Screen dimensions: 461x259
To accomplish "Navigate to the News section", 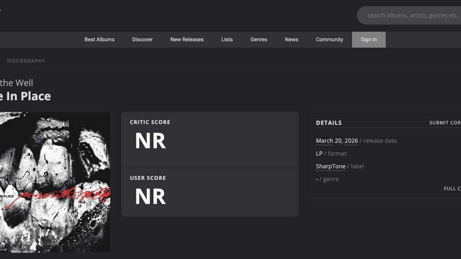I will pyautogui.click(x=291, y=40).
